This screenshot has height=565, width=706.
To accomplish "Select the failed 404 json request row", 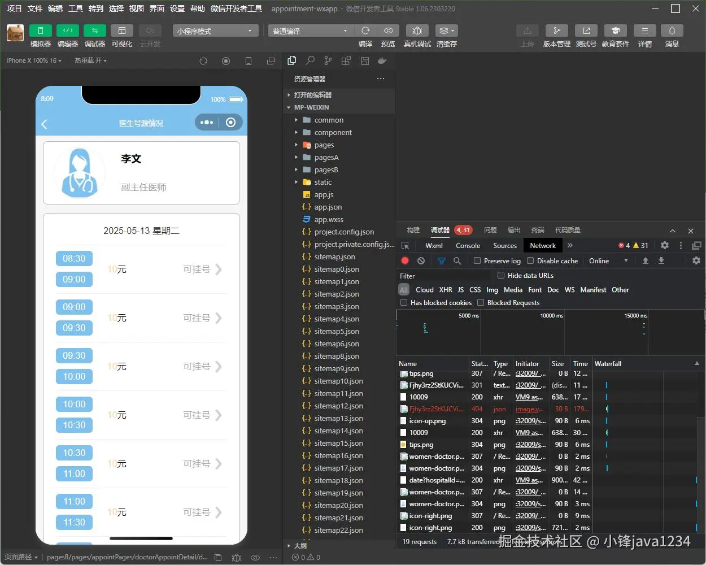I will 495,408.
